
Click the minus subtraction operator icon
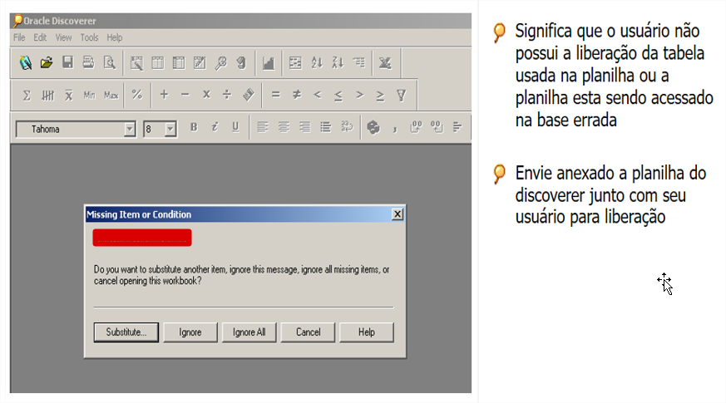pos(185,95)
